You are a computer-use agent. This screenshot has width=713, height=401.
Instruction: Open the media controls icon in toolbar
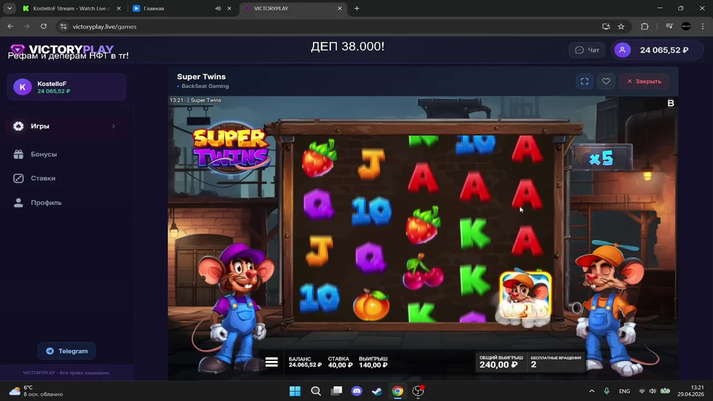[x=670, y=26]
